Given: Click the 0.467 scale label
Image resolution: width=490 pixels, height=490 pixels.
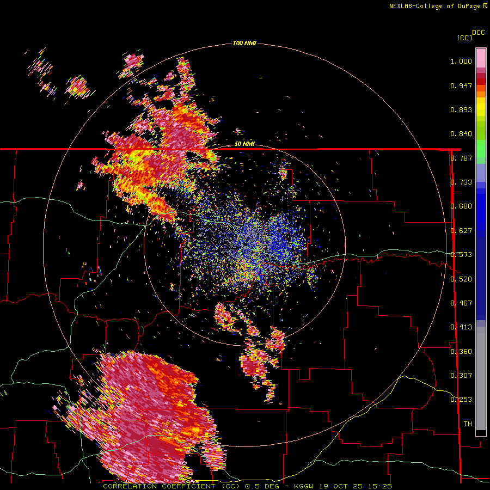Looking at the screenshot, I should [461, 303].
